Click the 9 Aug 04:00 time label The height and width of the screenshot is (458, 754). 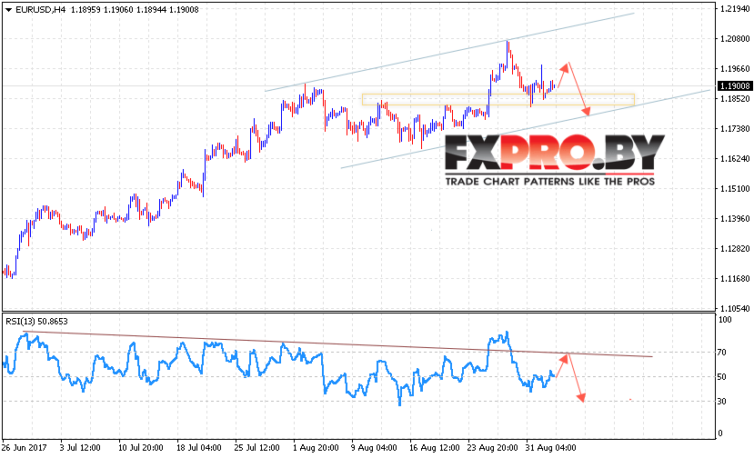(x=374, y=448)
